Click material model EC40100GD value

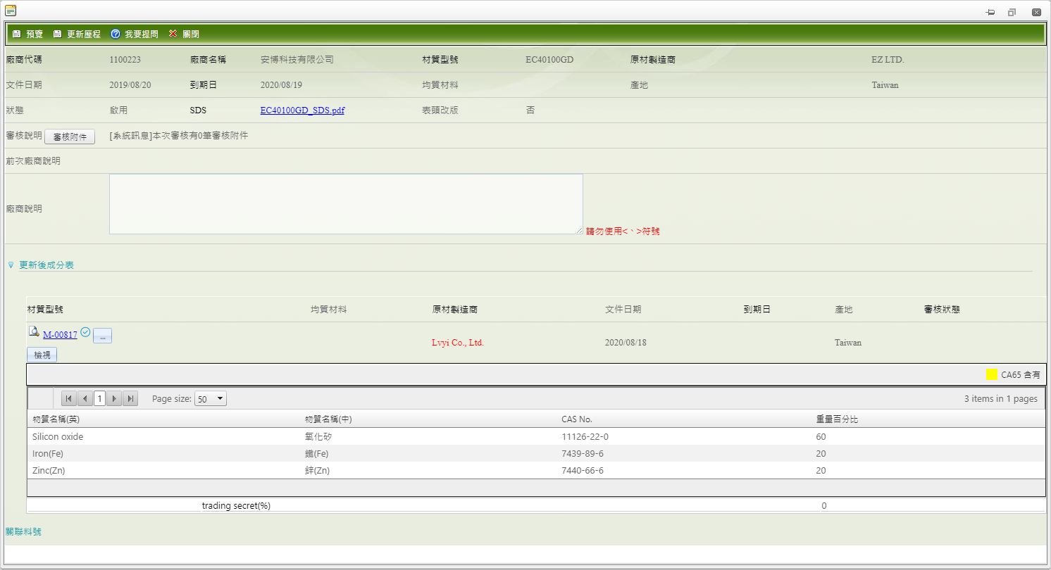[x=549, y=60]
